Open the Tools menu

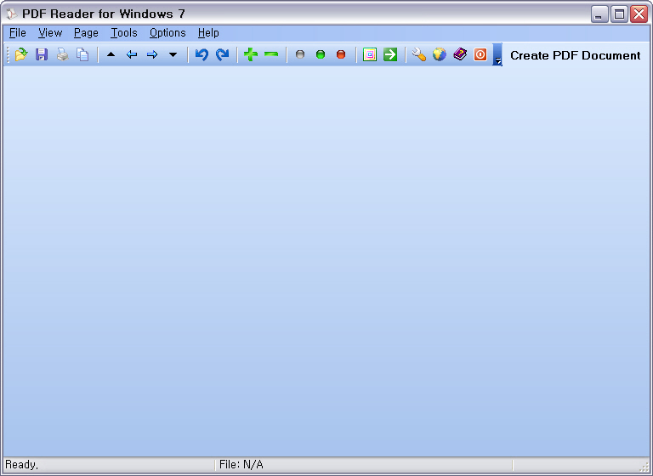(x=124, y=33)
